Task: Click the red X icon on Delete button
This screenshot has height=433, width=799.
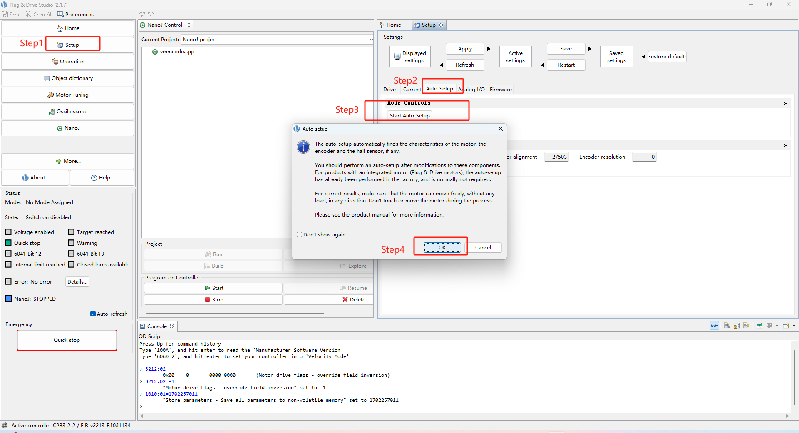Action: [x=345, y=300]
